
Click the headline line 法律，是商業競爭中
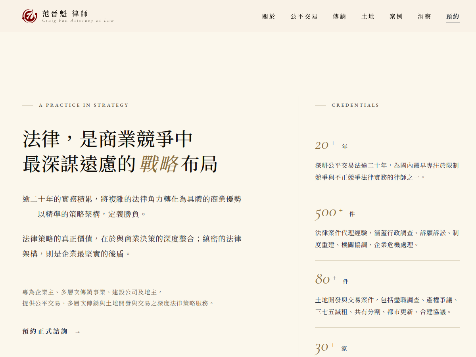[x=108, y=139]
